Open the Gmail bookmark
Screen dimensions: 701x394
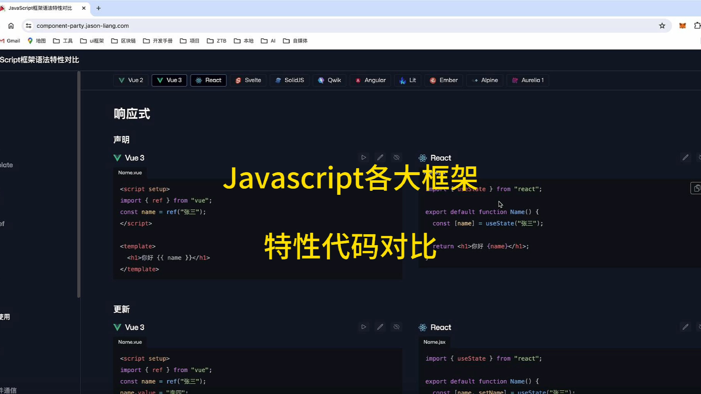(x=10, y=41)
